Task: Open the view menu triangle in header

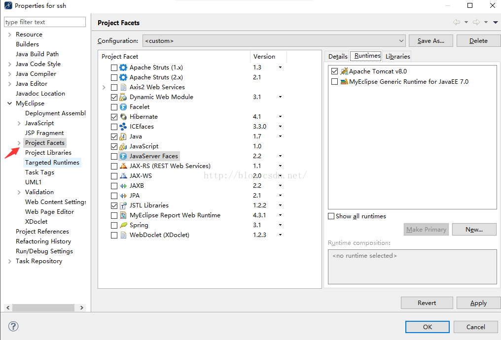Action: (x=495, y=22)
